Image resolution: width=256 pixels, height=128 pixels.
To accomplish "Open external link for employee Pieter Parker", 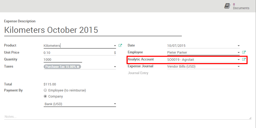I will click(244, 52).
